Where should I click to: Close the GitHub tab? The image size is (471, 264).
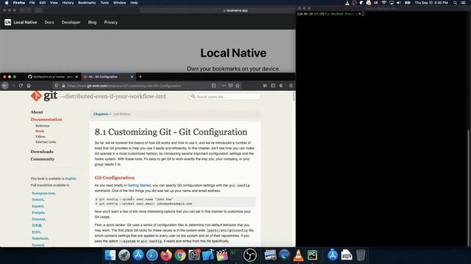pos(77,76)
